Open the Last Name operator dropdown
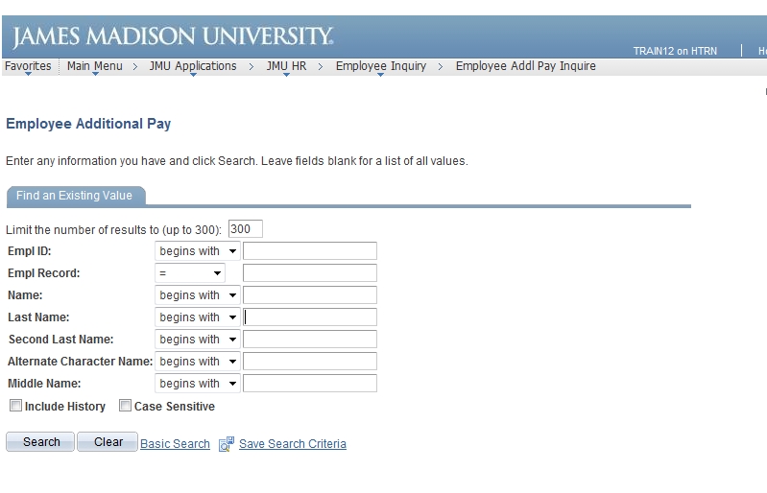 click(x=198, y=317)
